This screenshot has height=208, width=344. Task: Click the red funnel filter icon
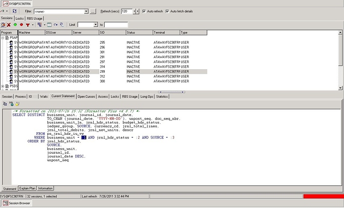(x=27, y=25)
